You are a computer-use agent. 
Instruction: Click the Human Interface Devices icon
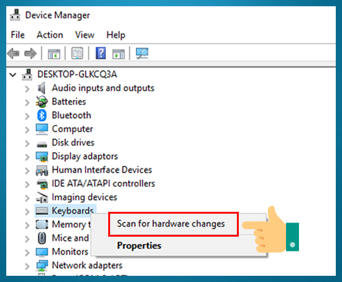42,170
